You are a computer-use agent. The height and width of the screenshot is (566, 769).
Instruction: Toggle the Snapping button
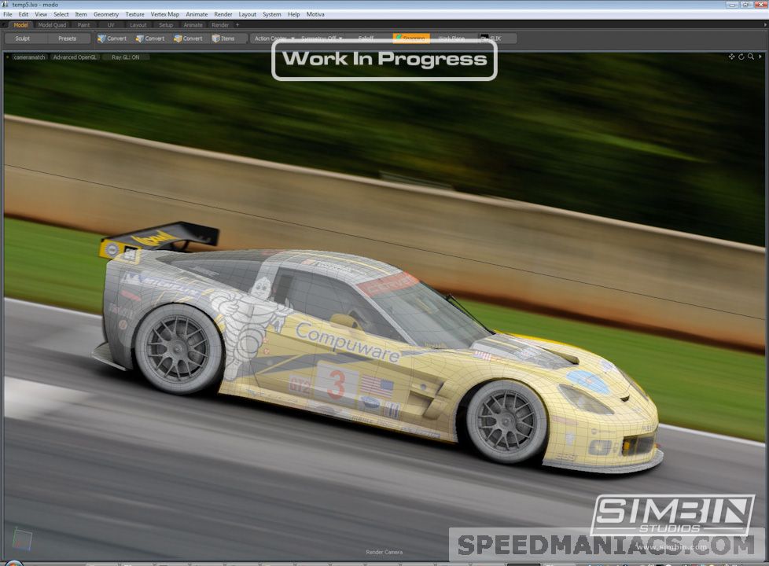point(410,39)
